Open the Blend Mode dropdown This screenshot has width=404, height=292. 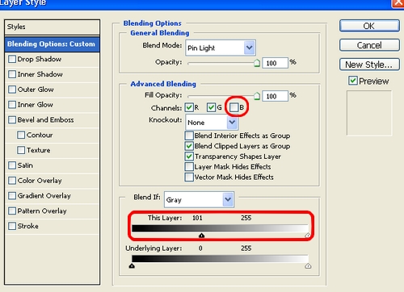click(221, 48)
